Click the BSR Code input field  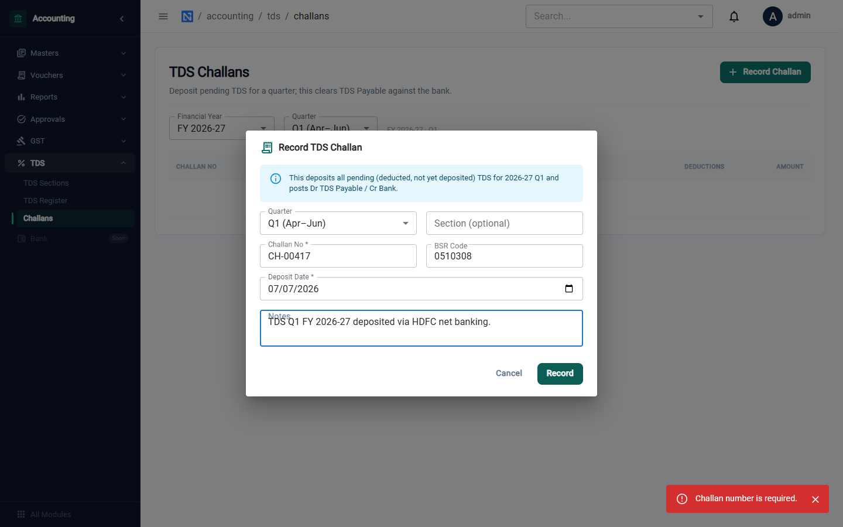(x=505, y=256)
